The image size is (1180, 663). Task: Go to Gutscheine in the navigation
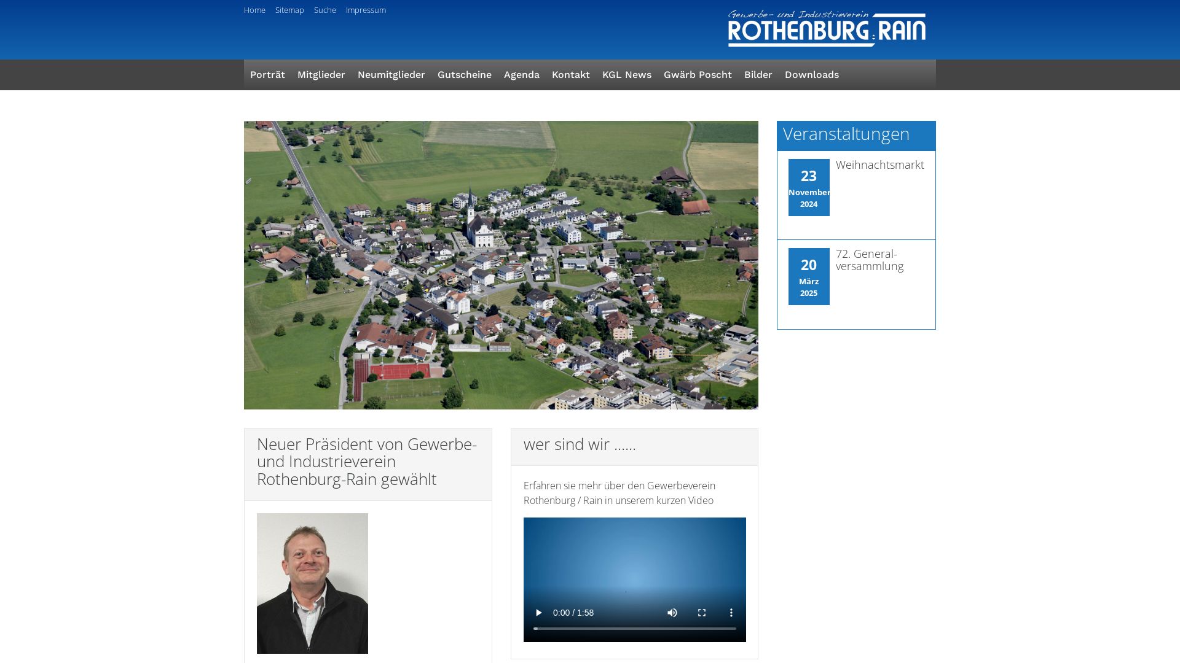tap(465, 75)
